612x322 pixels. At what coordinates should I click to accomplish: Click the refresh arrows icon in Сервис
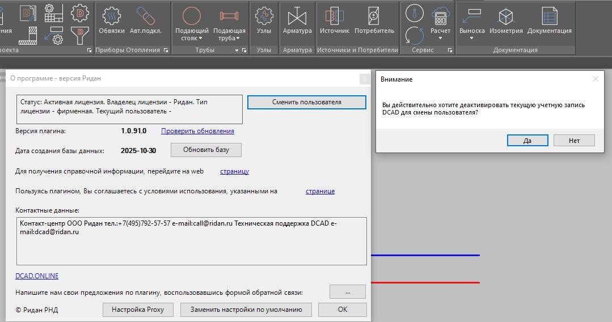point(415,35)
